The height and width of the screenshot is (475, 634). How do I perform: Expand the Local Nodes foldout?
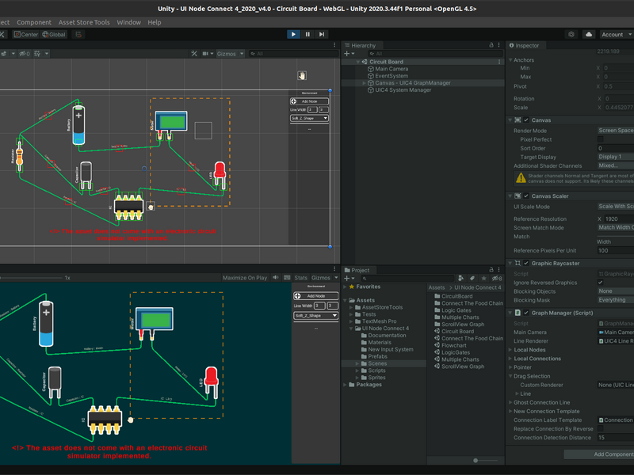coord(510,350)
